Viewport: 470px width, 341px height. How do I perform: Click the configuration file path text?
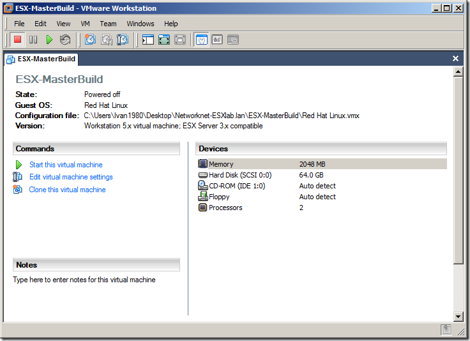[222, 116]
